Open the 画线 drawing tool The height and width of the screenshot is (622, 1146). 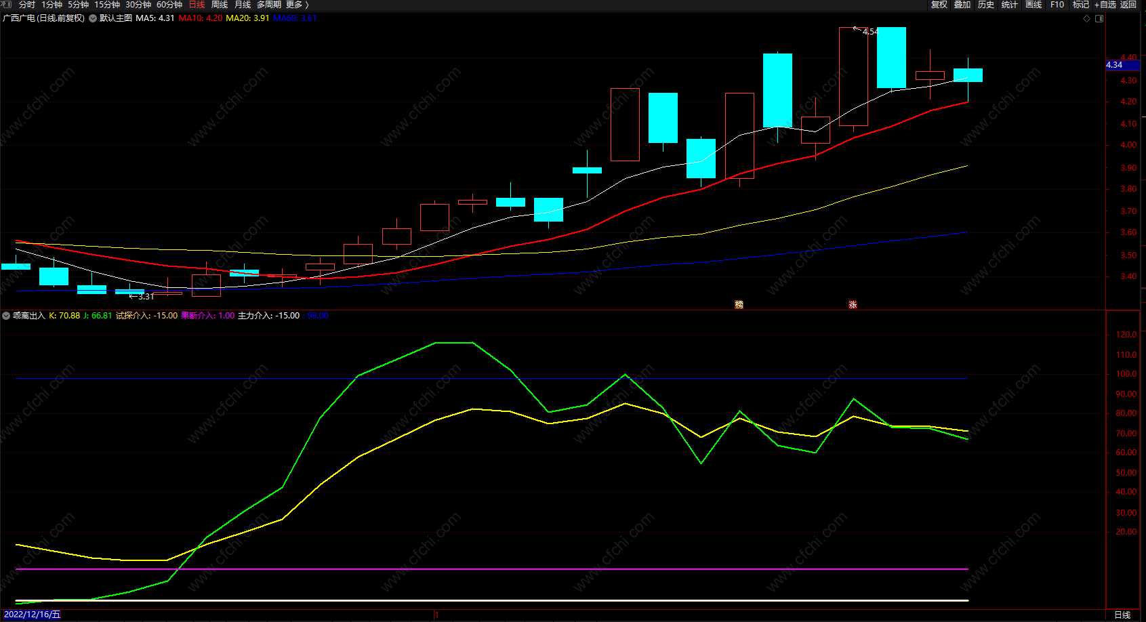tap(1034, 5)
